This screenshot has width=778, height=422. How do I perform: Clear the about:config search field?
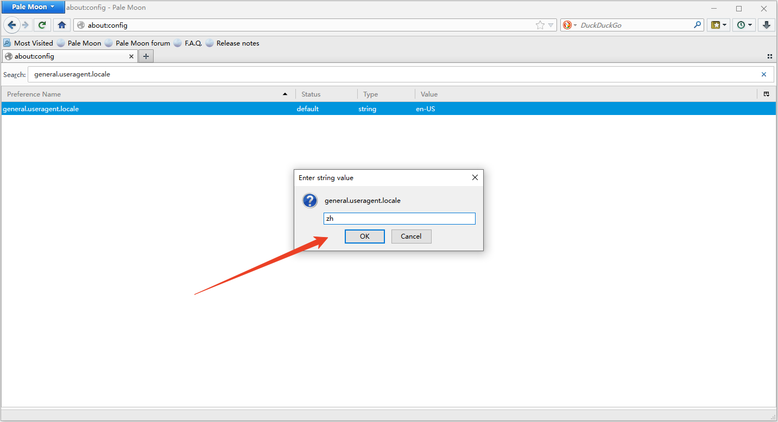point(764,74)
